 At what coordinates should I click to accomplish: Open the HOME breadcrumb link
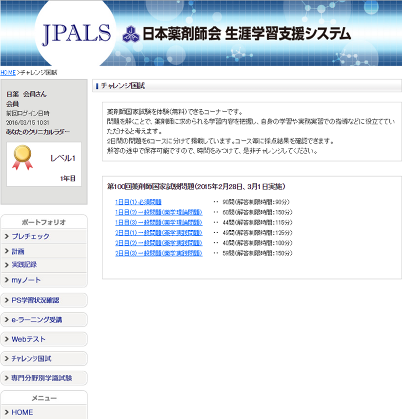8,73
